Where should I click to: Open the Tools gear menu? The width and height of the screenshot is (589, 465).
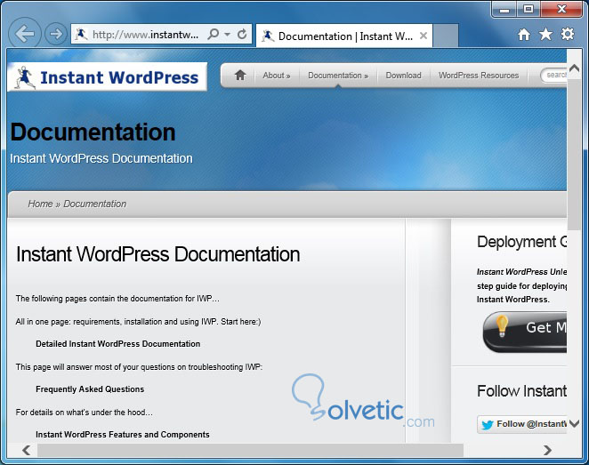pos(568,34)
